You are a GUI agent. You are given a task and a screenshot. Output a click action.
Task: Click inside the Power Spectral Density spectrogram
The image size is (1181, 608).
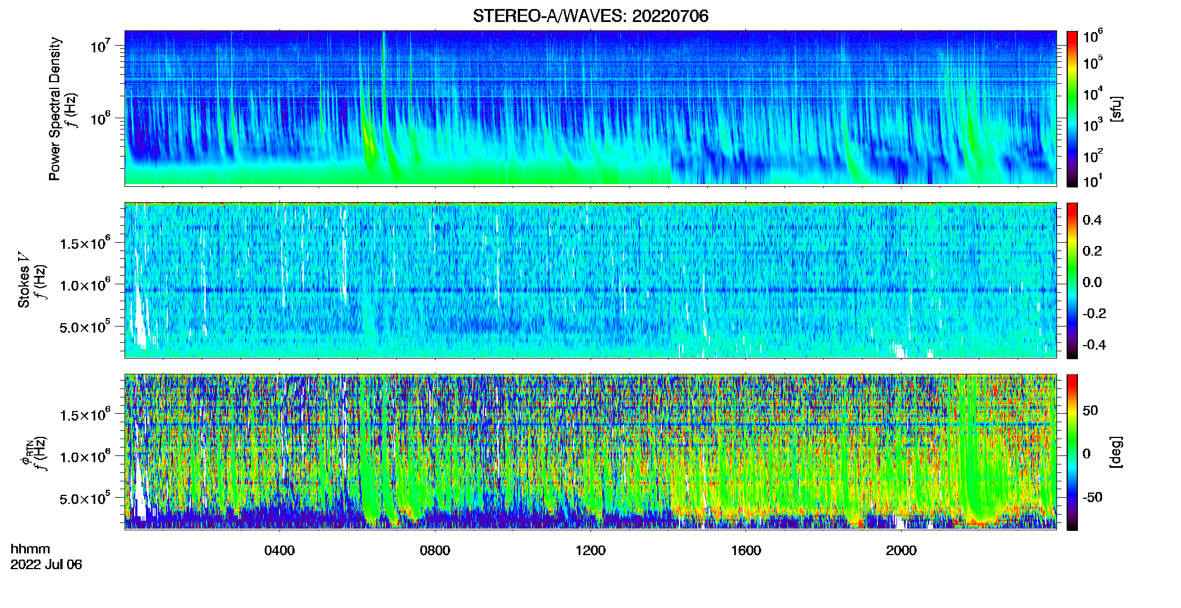coord(590,108)
